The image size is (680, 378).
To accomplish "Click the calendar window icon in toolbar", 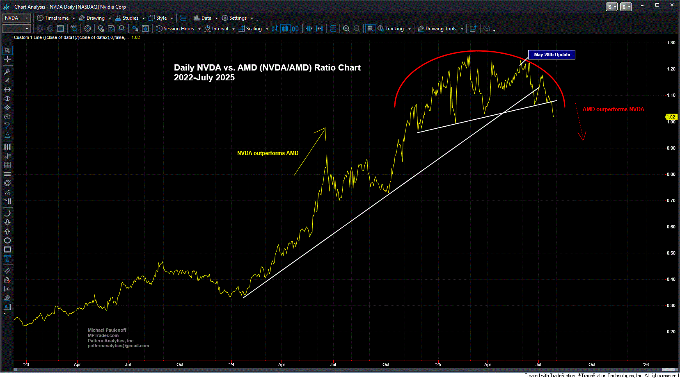I will coord(60,29).
